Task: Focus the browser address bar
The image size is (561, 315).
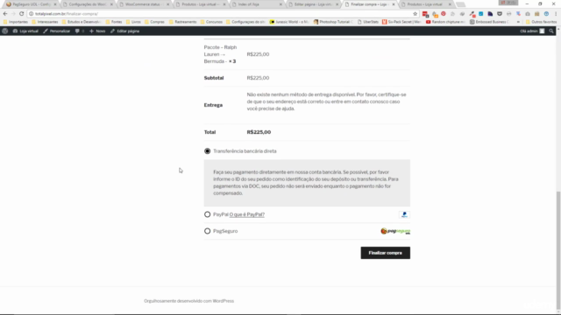Action: tap(222, 14)
